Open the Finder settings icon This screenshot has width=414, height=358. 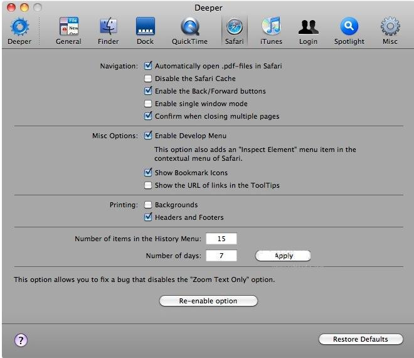[109, 26]
